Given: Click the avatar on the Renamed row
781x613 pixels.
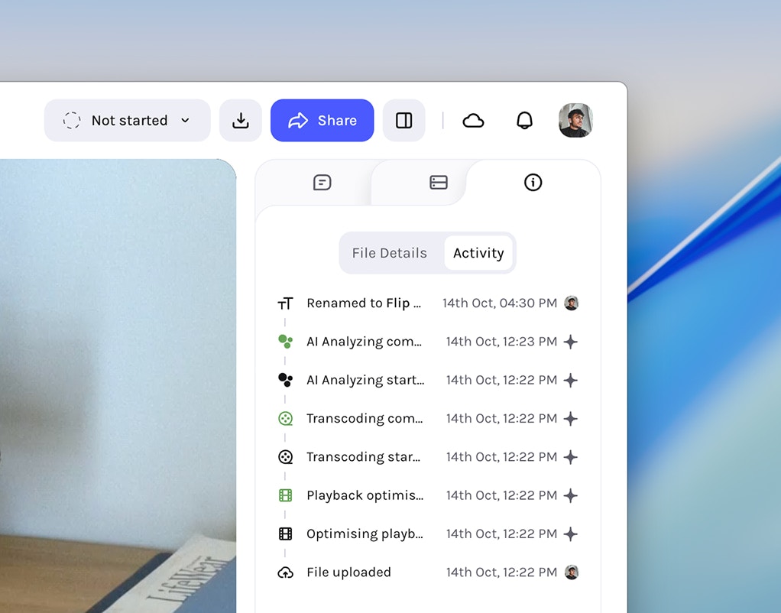Looking at the screenshot, I should point(572,303).
